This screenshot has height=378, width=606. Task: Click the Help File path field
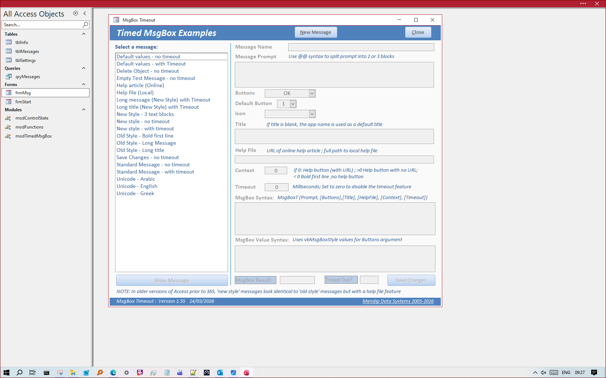pos(334,159)
